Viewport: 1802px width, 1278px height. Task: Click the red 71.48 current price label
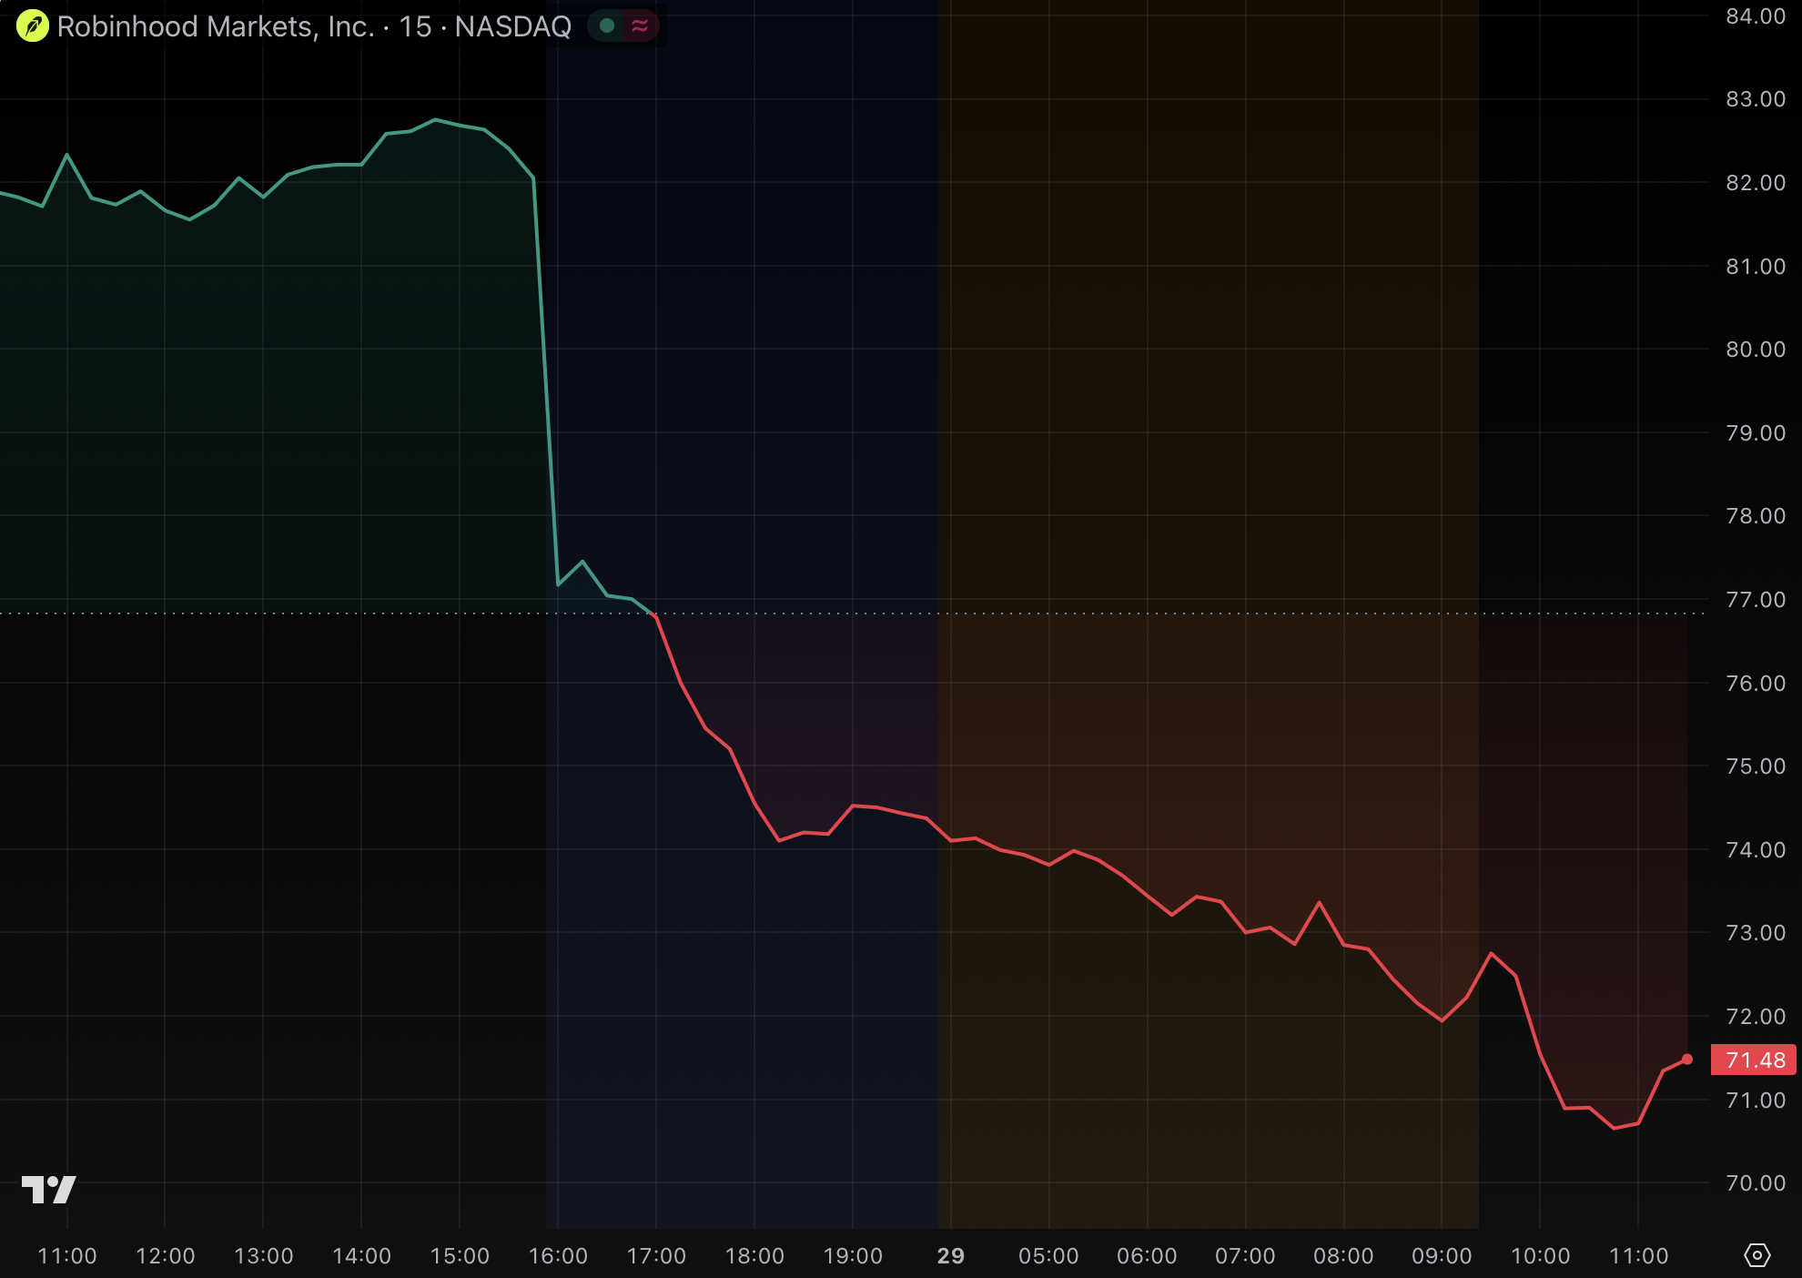1754,1060
